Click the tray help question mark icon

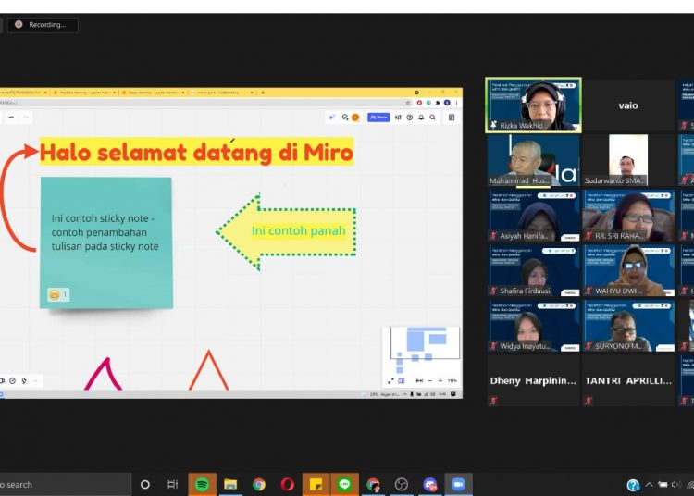(633, 486)
